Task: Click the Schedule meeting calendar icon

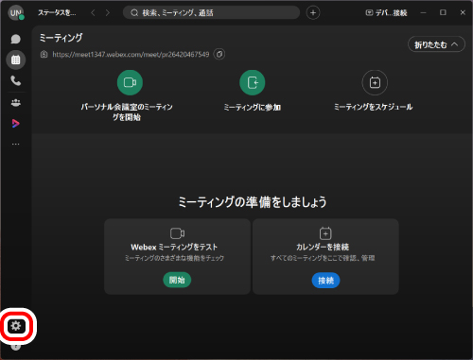Action: tap(375, 82)
